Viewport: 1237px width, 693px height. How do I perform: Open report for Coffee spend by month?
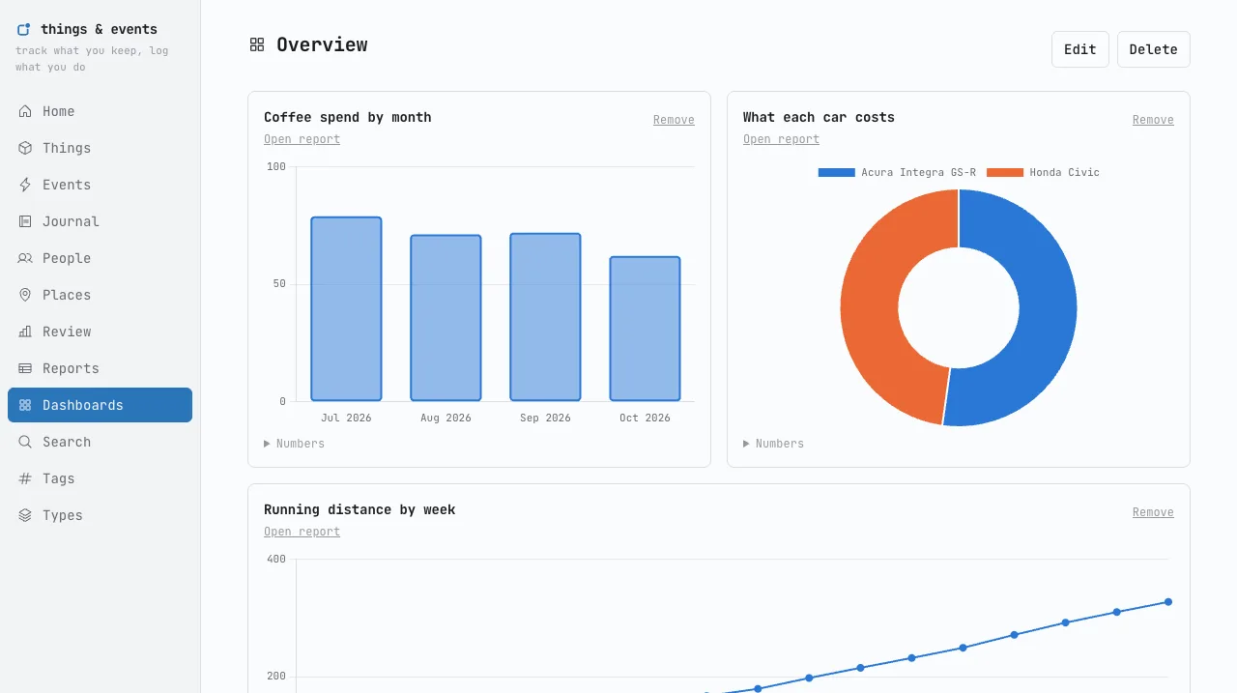pos(302,139)
